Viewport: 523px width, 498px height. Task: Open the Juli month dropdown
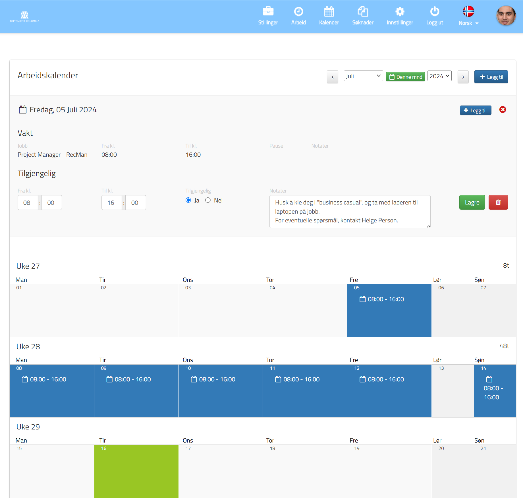click(x=363, y=76)
